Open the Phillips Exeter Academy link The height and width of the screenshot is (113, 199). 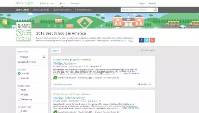[x=69, y=98]
